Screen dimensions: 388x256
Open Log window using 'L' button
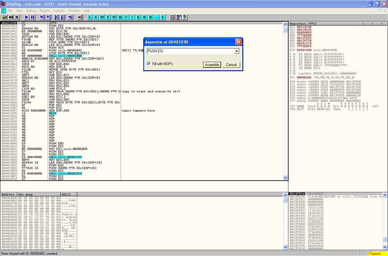pos(90,17)
